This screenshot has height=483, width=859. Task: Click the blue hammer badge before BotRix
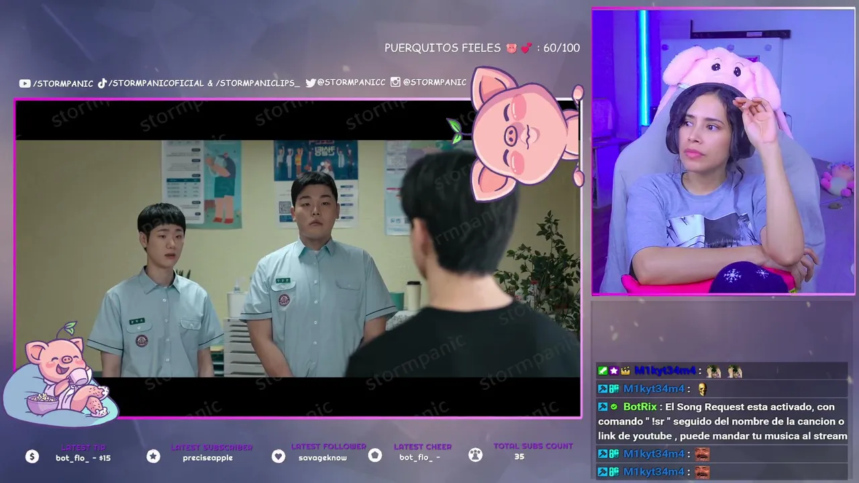click(603, 407)
